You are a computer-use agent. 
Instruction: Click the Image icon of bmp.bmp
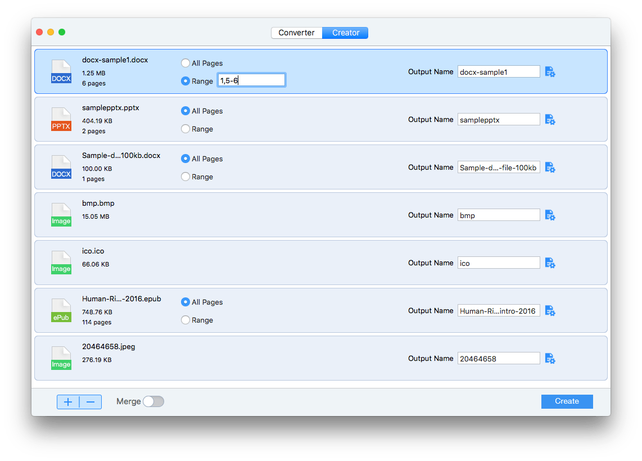[x=61, y=215]
